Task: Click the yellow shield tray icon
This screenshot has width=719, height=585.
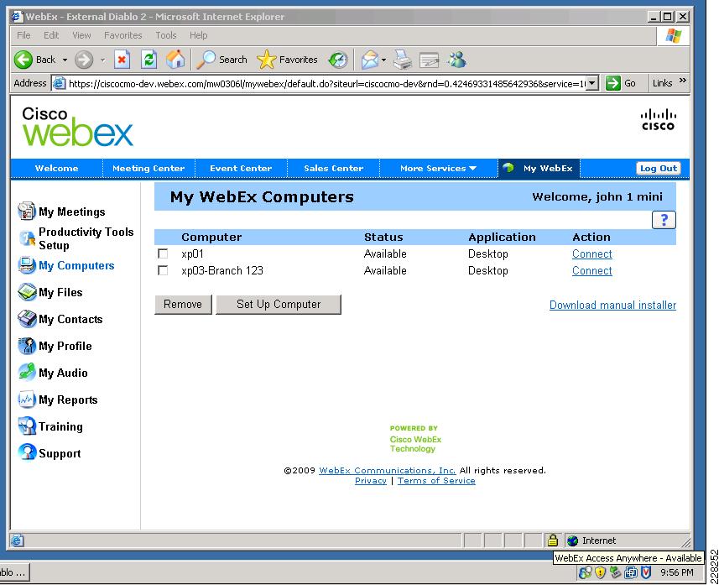Action: 600,572
